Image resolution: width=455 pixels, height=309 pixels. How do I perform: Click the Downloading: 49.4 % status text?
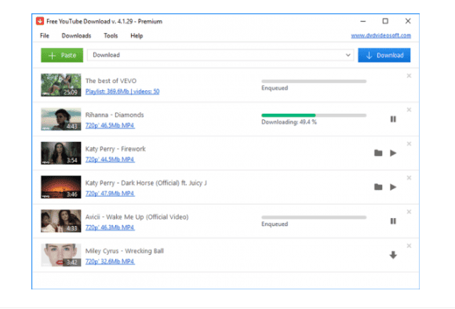point(289,122)
